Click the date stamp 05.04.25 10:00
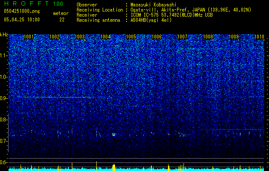Screen dimensions: 269x171 click(x=22, y=20)
